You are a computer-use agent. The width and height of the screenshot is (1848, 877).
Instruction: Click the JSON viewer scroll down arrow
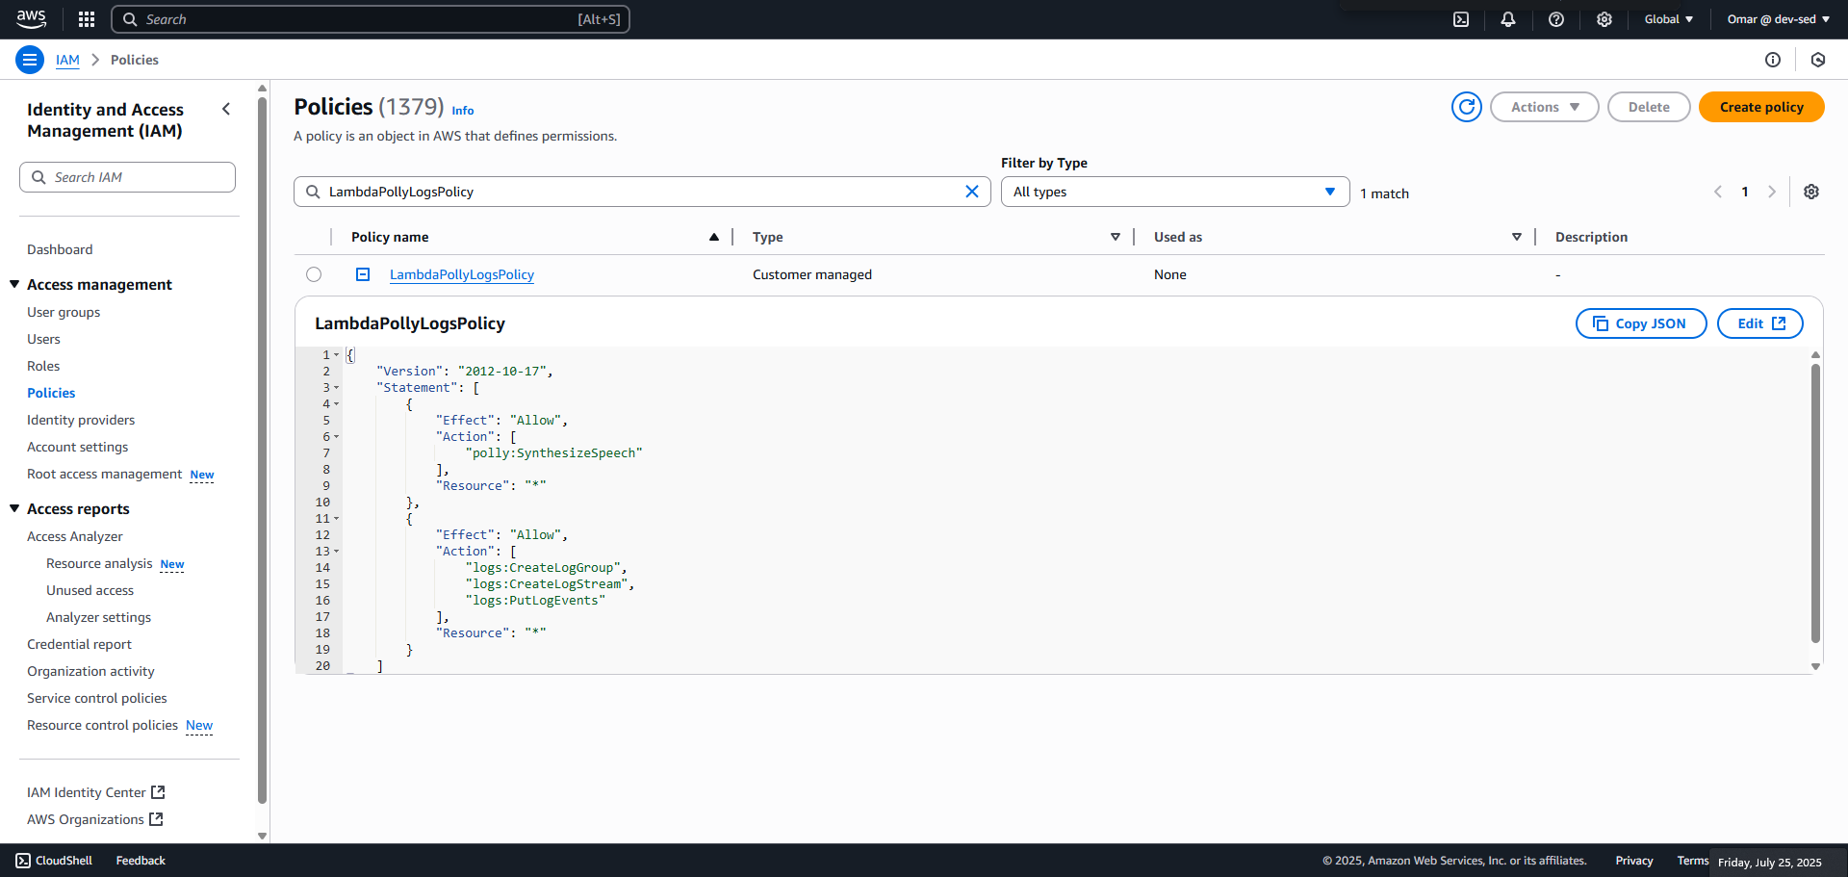1815,666
